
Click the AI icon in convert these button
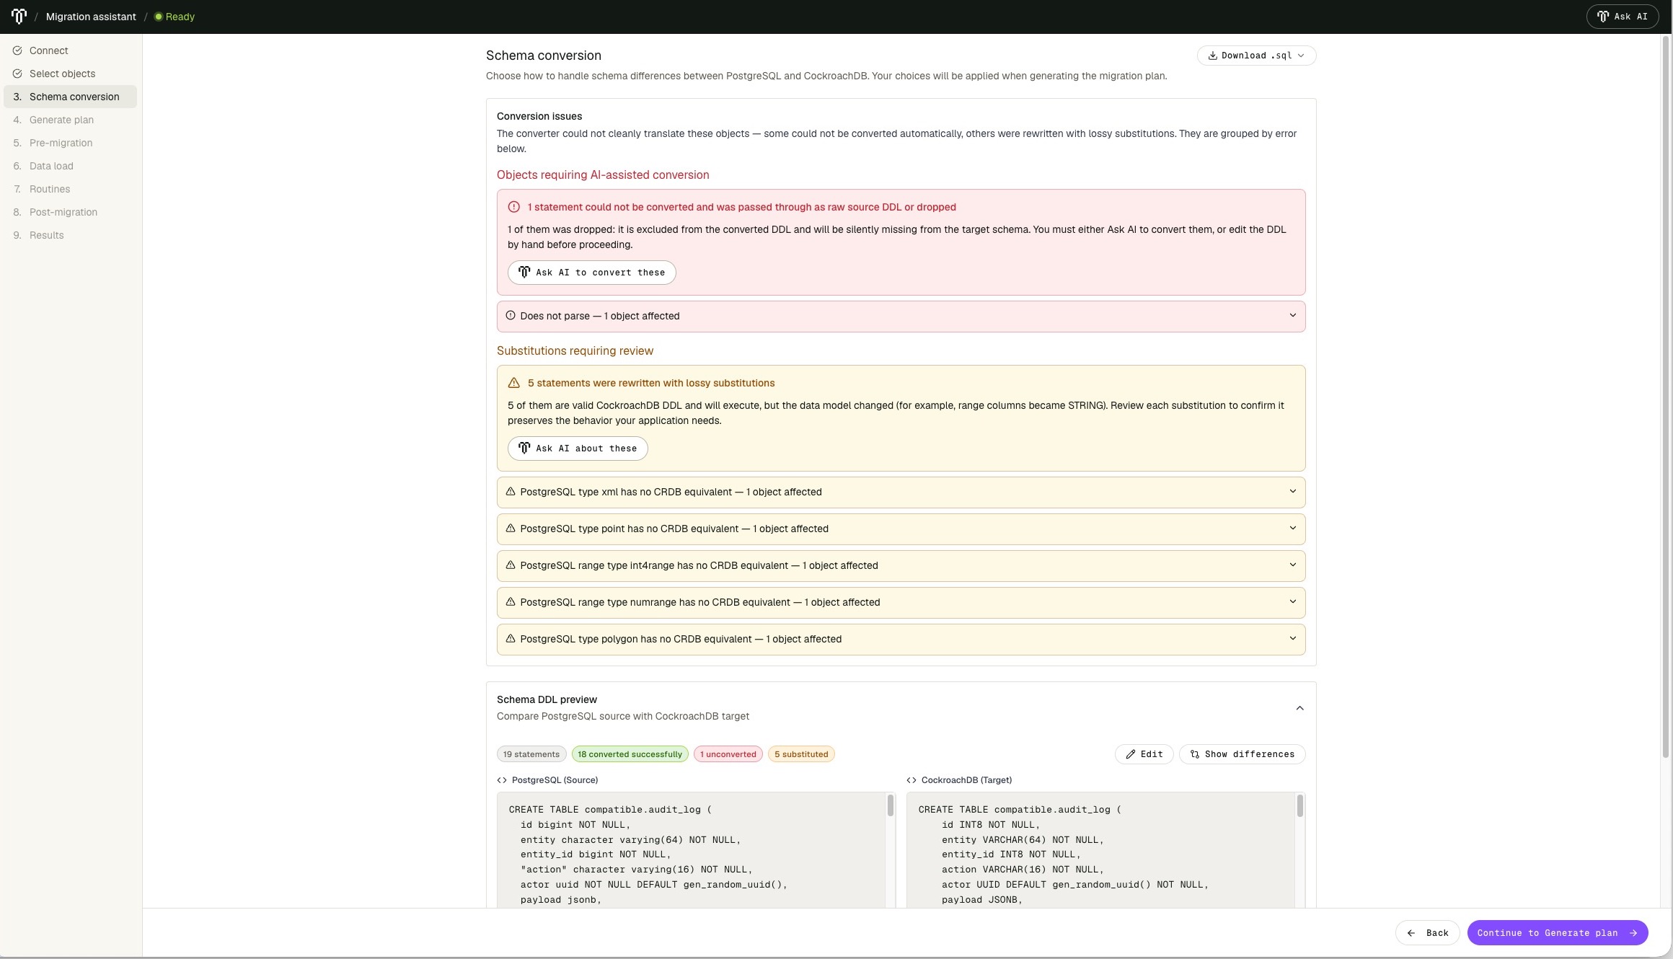[x=524, y=273]
